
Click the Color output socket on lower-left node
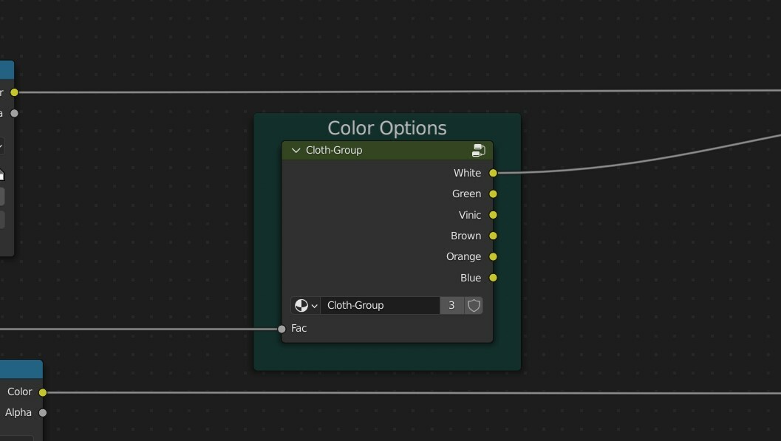[x=43, y=393]
